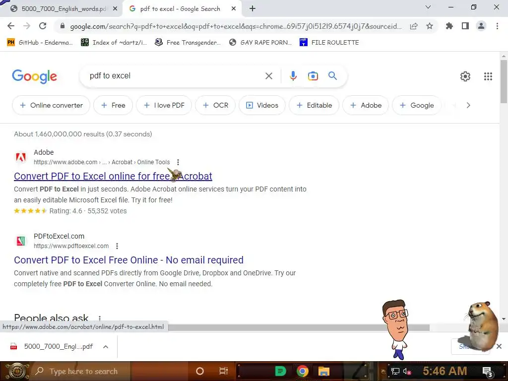
Task: Open the FILE ROULETTE bookmark
Action: 329,43
